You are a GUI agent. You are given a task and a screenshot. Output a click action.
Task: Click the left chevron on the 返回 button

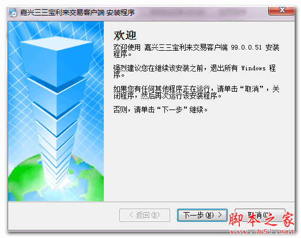coord(131,215)
